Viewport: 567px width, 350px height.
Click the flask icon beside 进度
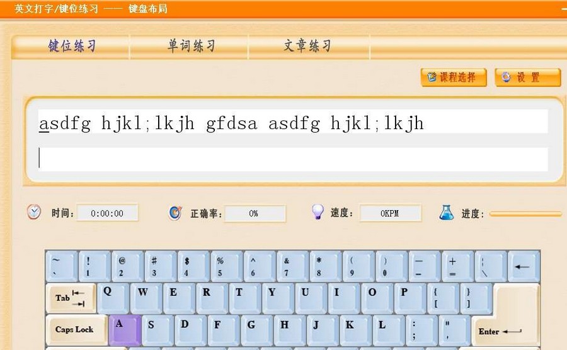click(446, 213)
